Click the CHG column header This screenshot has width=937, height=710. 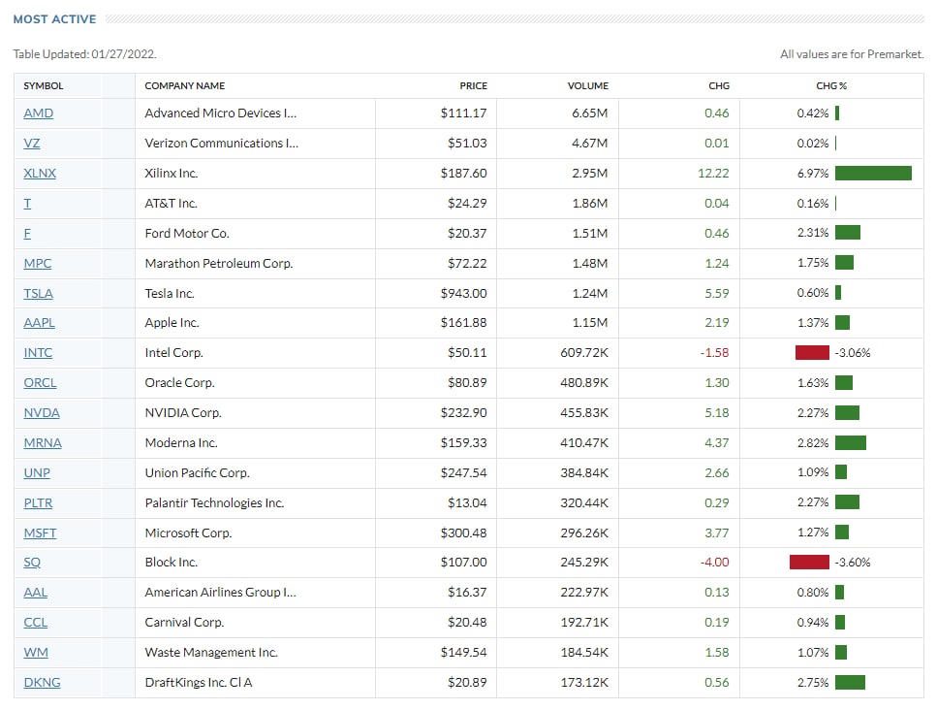tap(719, 85)
